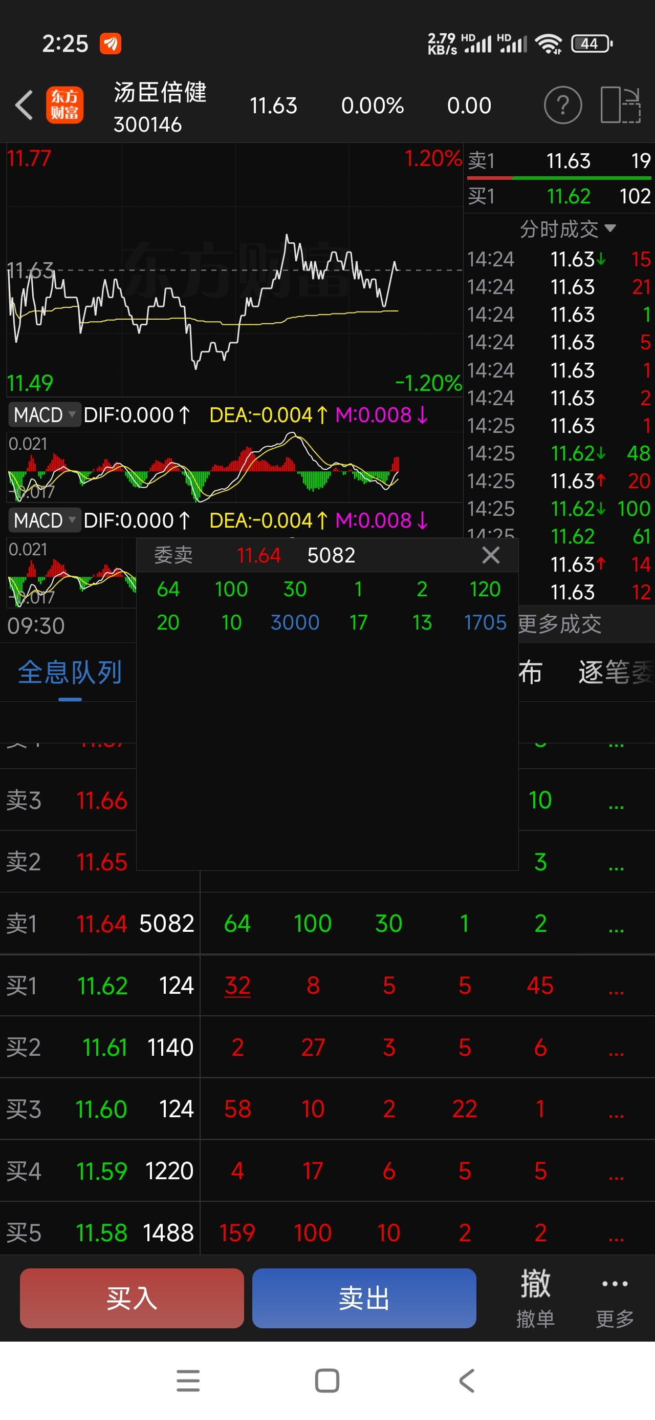Screen dimensions: 655x1420
Task: Tap the 汤臣倍健 300146 stock title
Action: pyautogui.click(x=160, y=107)
